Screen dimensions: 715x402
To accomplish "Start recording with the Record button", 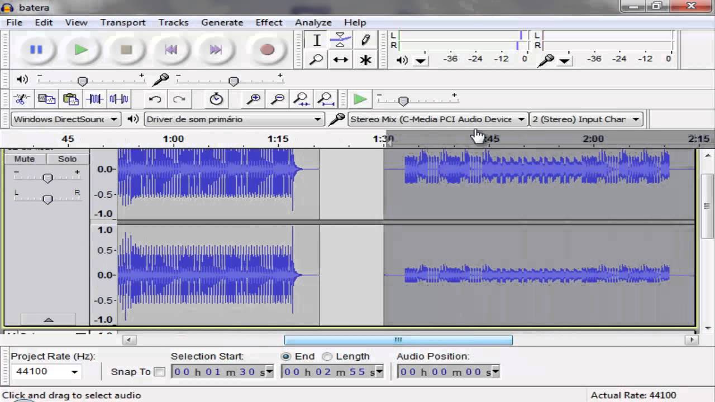I will tap(267, 50).
